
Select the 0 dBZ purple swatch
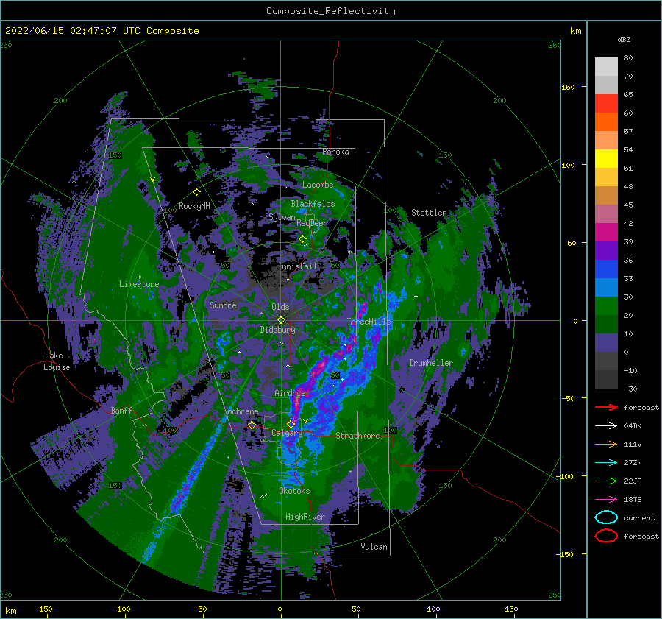pos(606,343)
